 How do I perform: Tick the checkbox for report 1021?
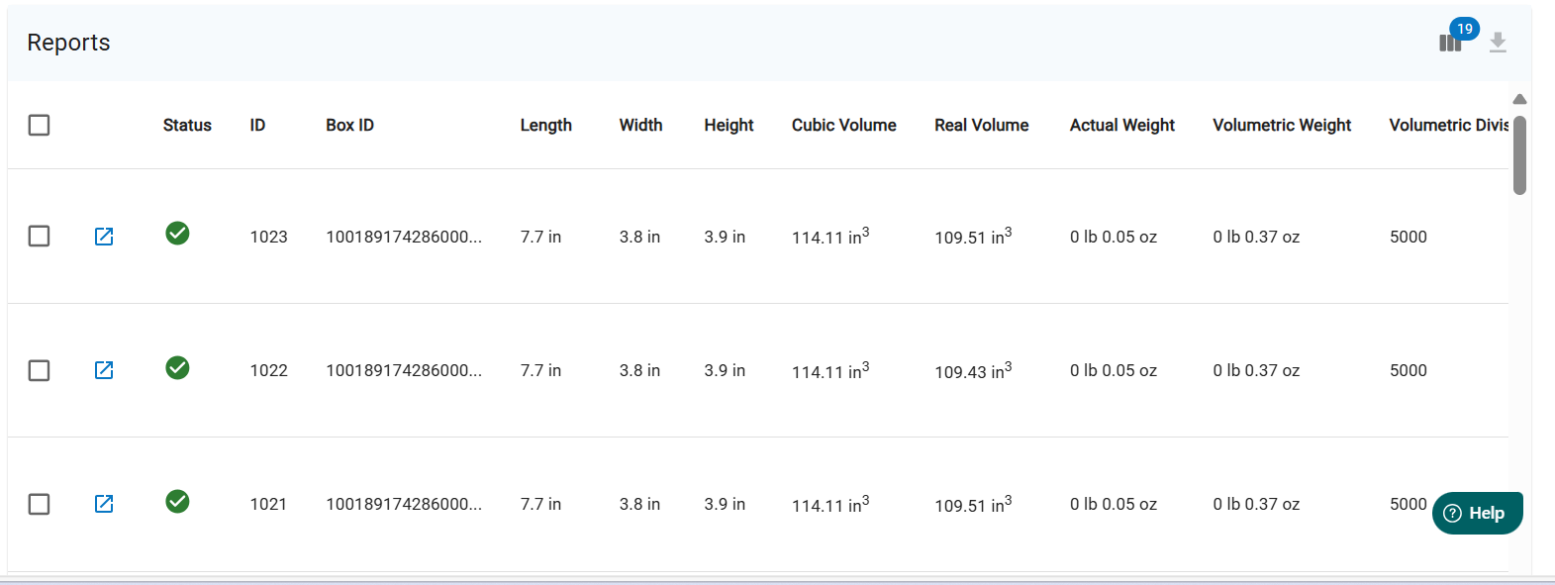click(x=40, y=504)
